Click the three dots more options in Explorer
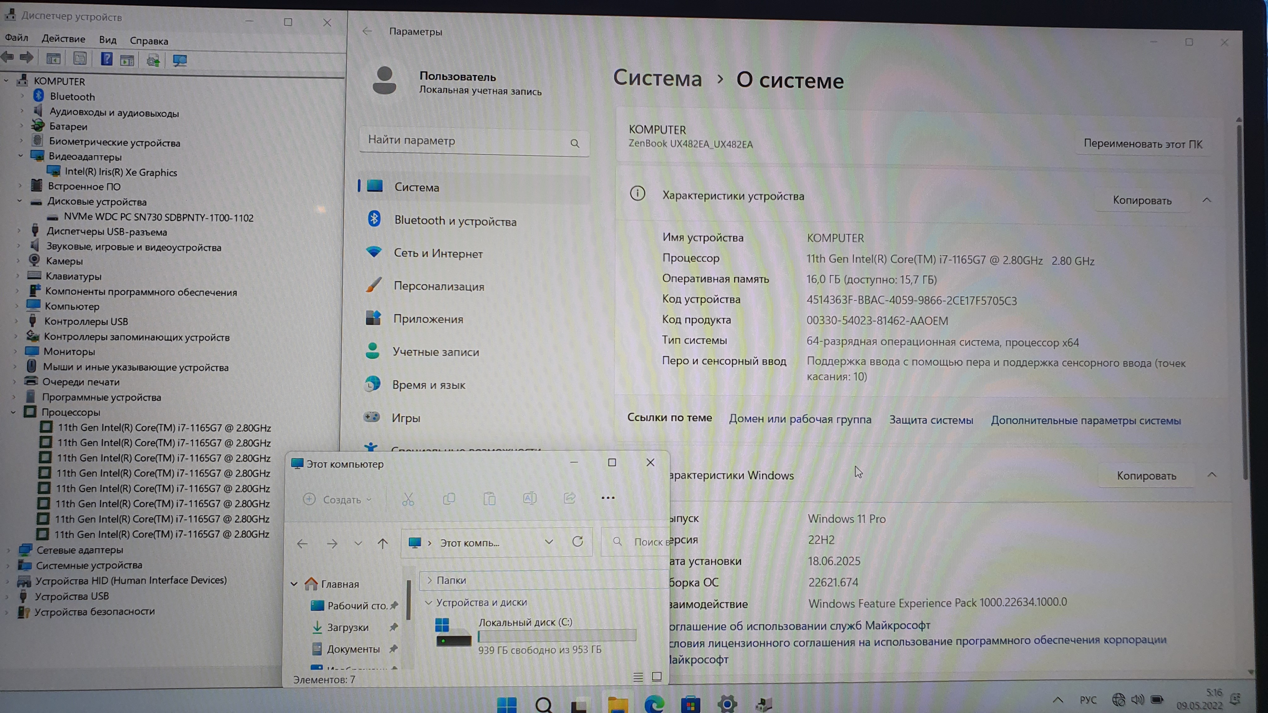Image resolution: width=1268 pixels, height=713 pixels. pos(608,498)
